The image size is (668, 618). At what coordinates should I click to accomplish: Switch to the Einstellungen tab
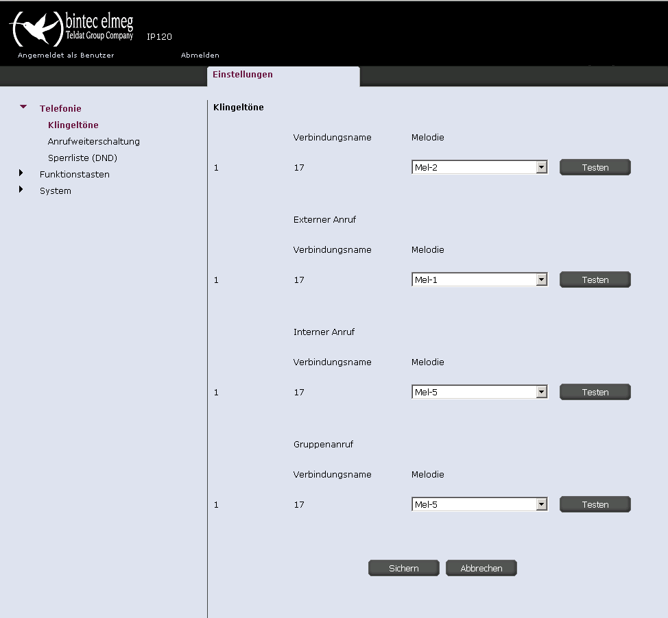pos(242,75)
